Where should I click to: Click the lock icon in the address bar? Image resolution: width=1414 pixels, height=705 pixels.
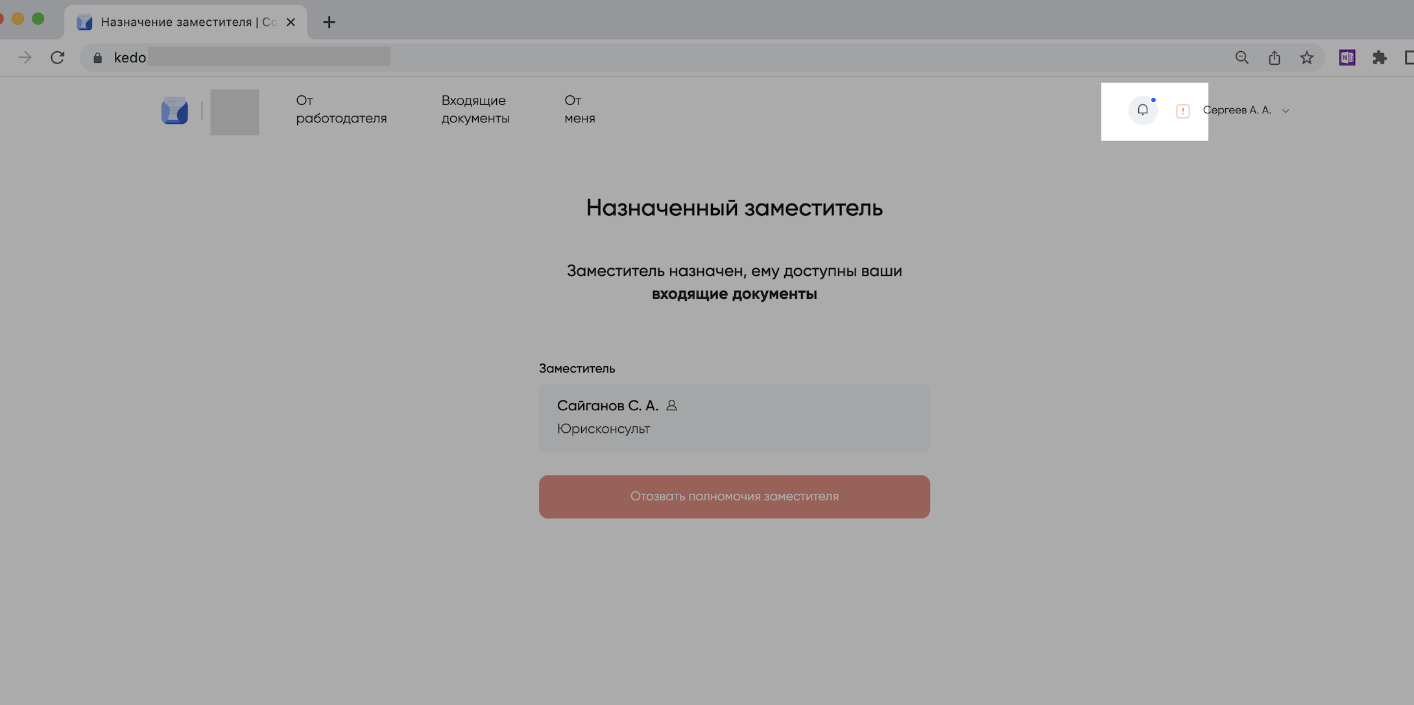pyautogui.click(x=98, y=58)
